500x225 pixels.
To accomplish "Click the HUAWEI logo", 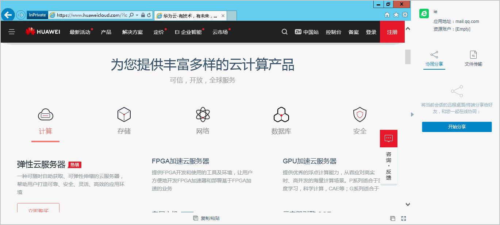I will click(x=43, y=32).
